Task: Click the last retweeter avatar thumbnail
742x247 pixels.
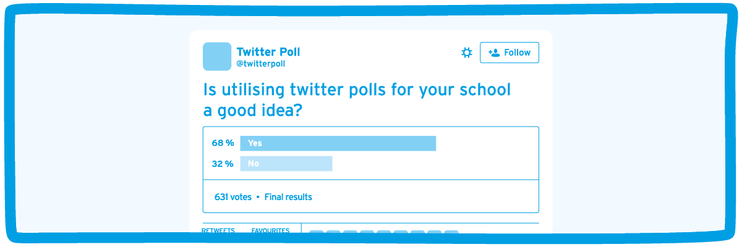Action: pyautogui.click(x=451, y=232)
